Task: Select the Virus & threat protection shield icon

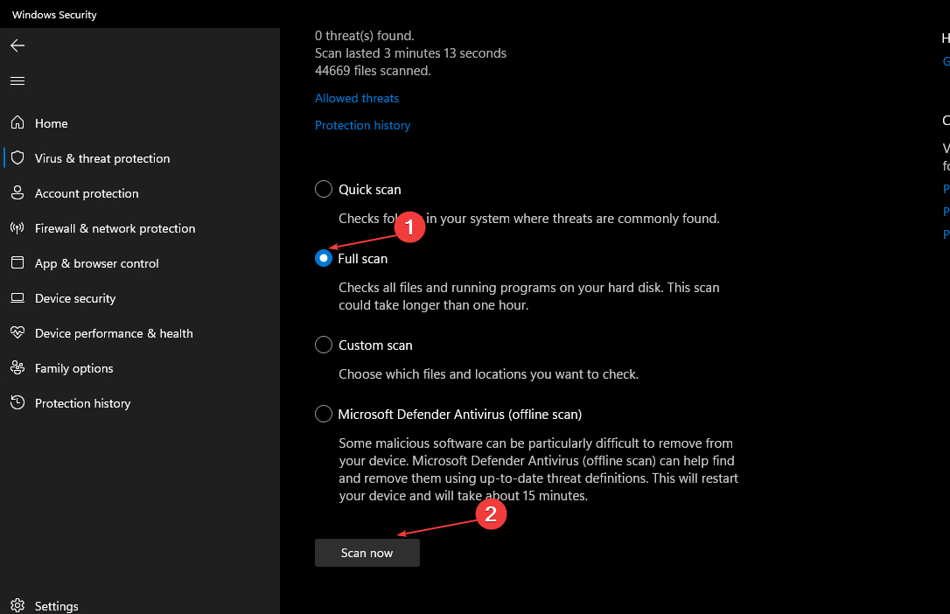Action: [17, 158]
